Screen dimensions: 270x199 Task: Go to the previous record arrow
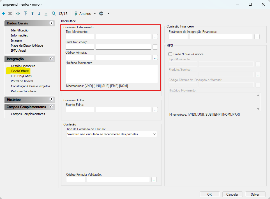tap(33, 13)
